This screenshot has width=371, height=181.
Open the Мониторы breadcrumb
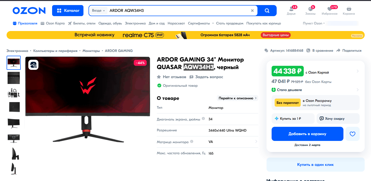[x=91, y=51]
